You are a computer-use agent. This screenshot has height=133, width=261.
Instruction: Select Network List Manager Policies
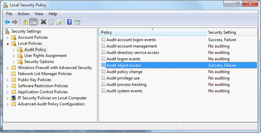[x=45, y=74]
